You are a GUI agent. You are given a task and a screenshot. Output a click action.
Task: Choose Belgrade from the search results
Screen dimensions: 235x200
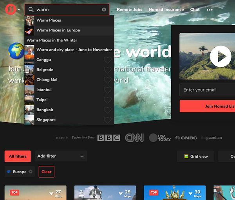(x=69, y=70)
